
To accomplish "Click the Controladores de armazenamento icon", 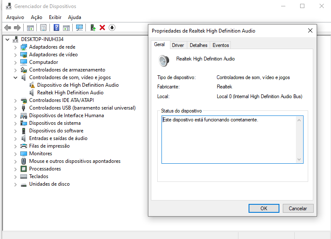I will [x=24, y=70].
